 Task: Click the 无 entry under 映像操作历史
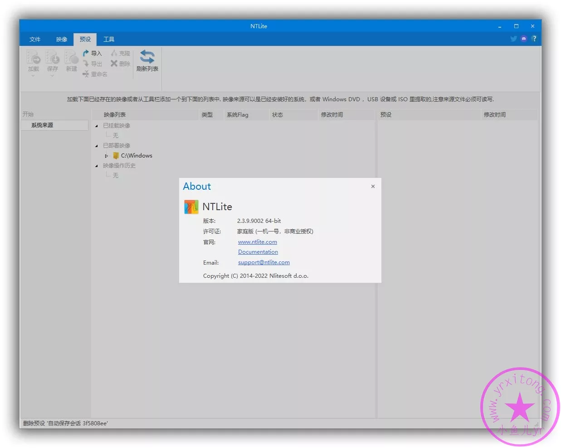point(115,176)
